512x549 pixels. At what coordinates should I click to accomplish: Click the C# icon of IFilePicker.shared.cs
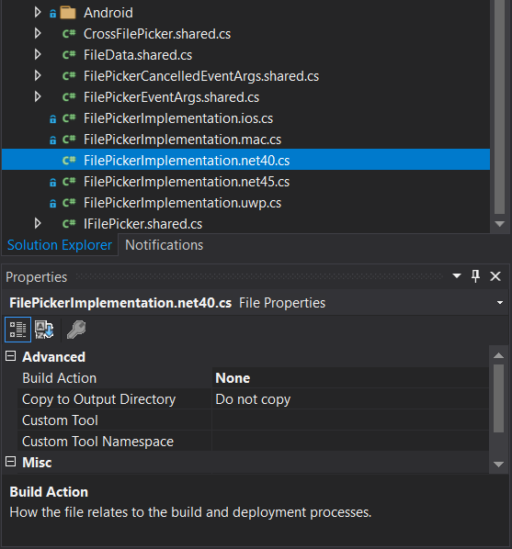coord(69,223)
